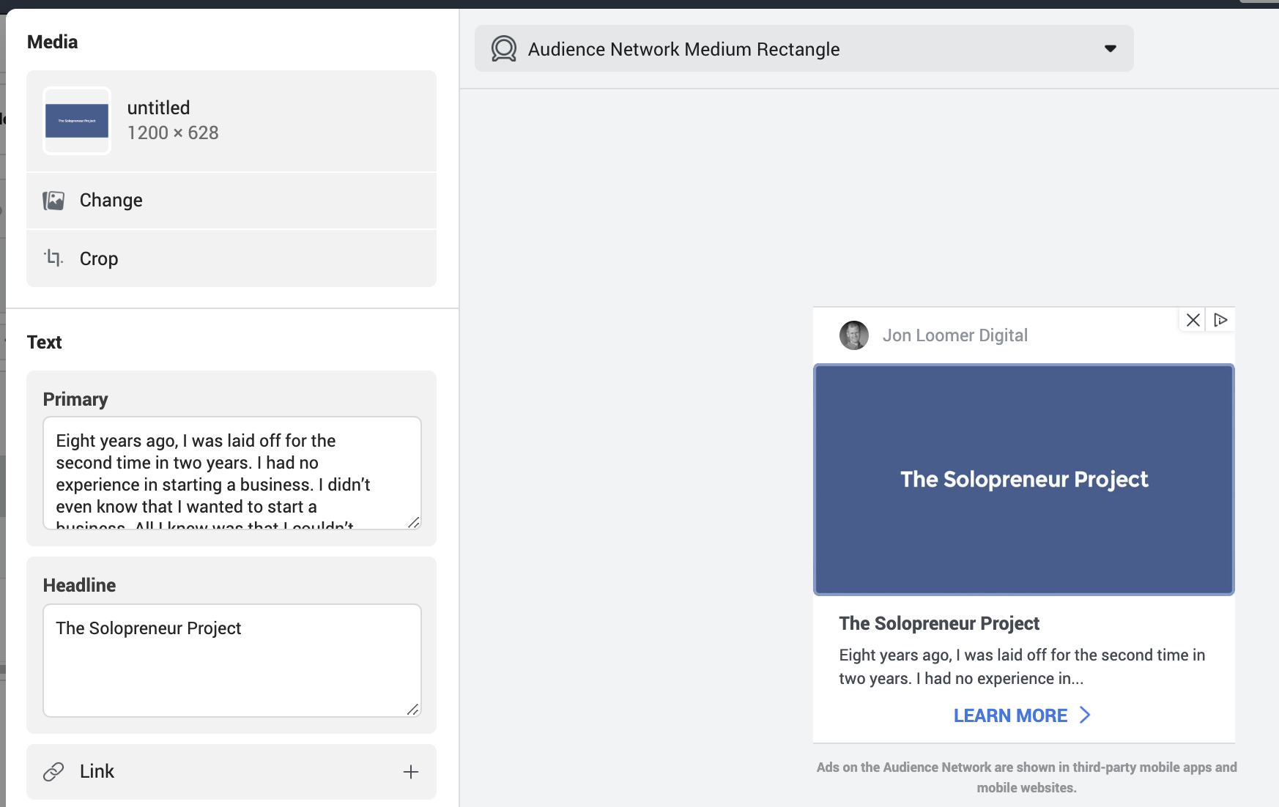Click the AdChoices triangle icon in preview
The height and width of the screenshot is (807, 1279).
pyautogui.click(x=1220, y=320)
